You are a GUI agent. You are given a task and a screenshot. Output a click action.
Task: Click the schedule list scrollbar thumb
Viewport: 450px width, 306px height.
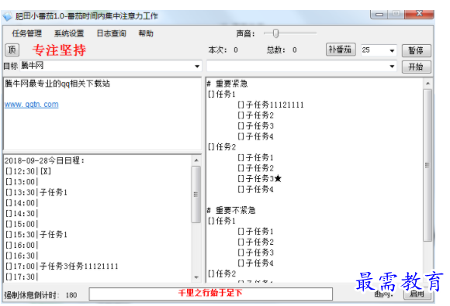point(196,194)
